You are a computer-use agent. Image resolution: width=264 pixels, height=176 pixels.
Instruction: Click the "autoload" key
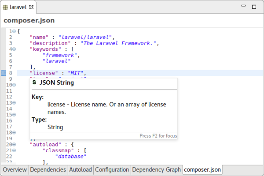45,145
